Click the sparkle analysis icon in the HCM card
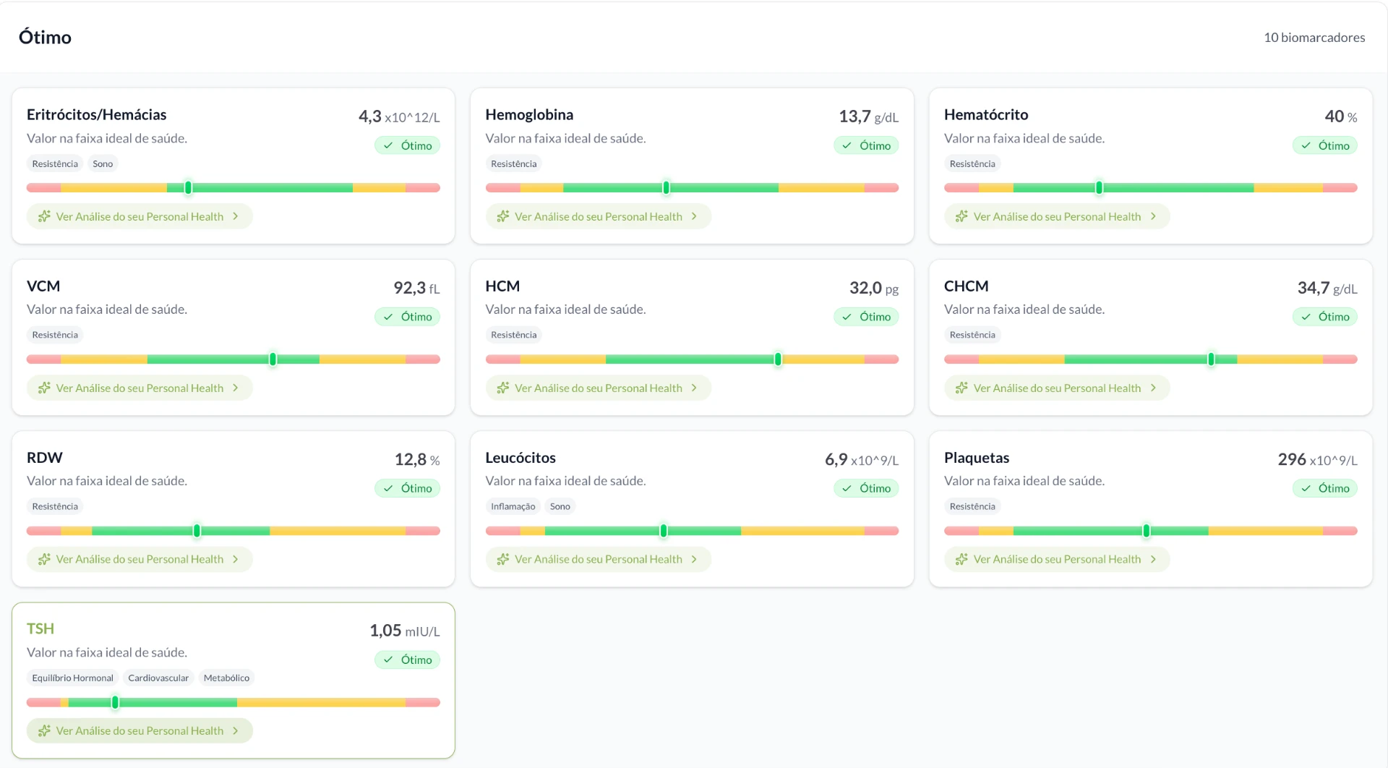Image resolution: width=1388 pixels, height=768 pixels. click(x=503, y=388)
